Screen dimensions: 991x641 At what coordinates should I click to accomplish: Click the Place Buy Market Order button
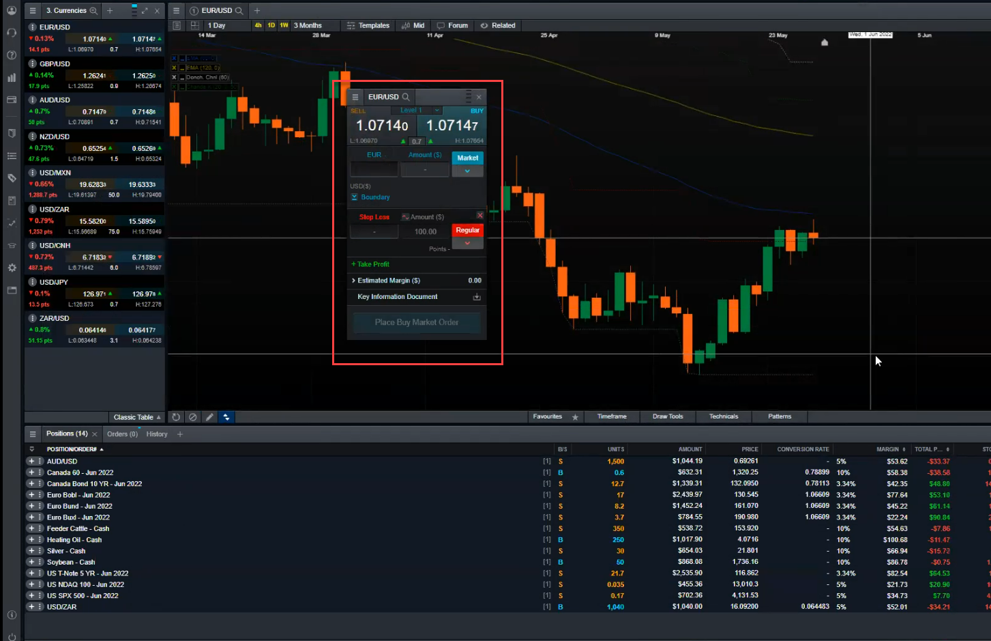(417, 322)
